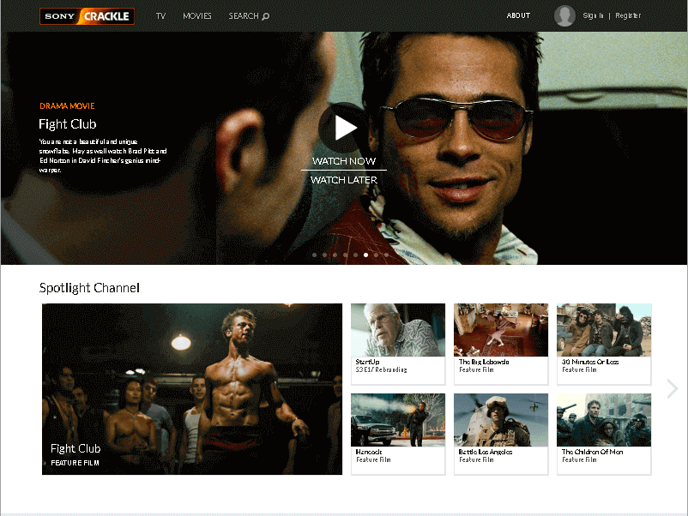Open the large Fight Club spotlight thumbnail
Screen dimensions: 688x516
coord(192,389)
